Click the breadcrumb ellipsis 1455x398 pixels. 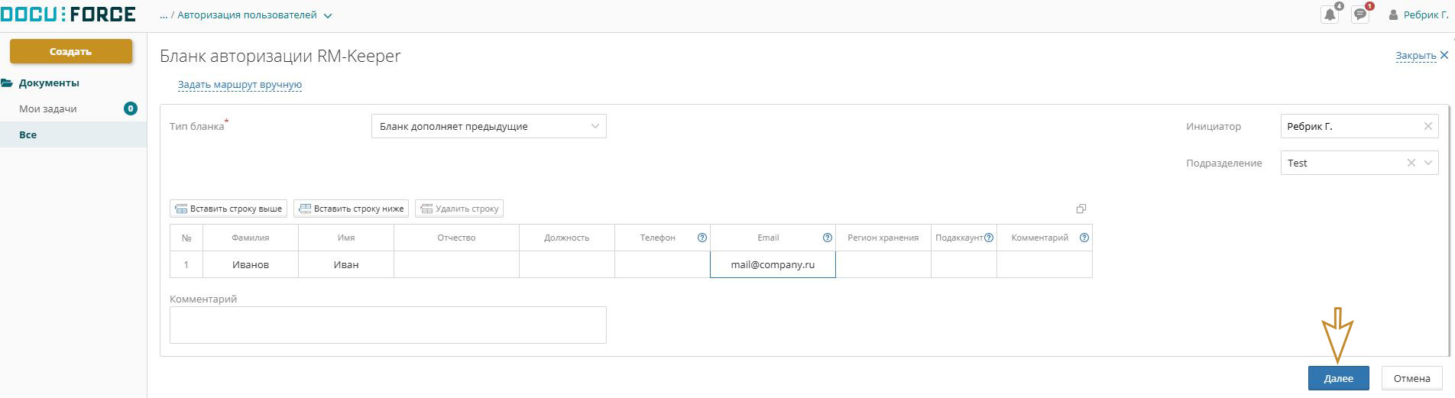[x=164, y=15]
